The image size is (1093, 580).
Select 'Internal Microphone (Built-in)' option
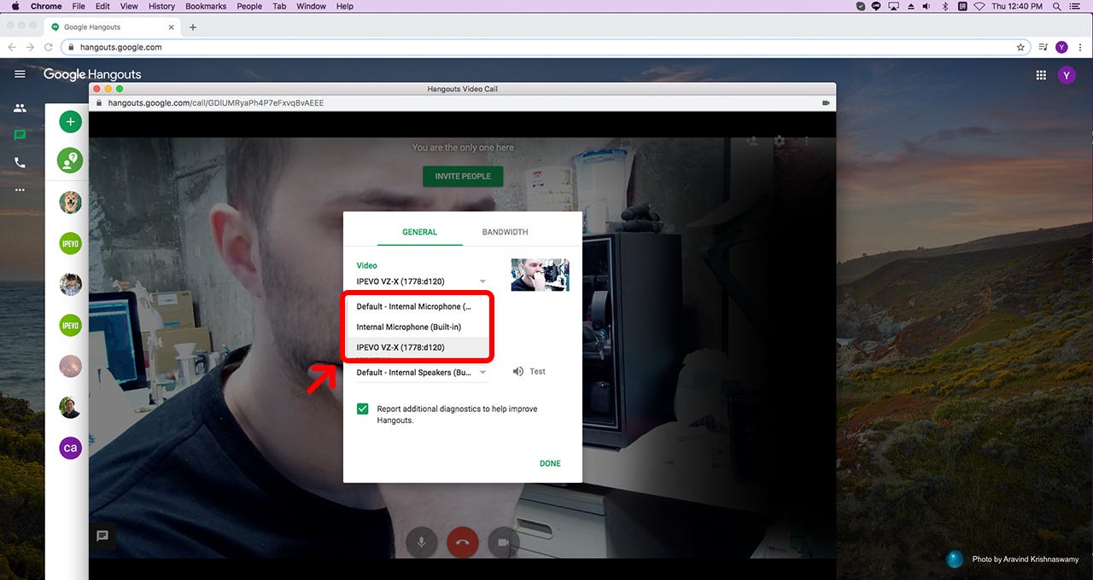tap(418, 328)
